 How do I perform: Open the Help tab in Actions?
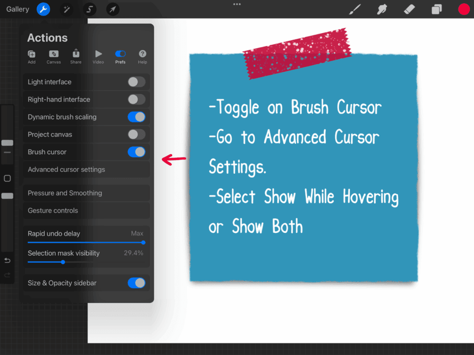click(x=143, y=57)
